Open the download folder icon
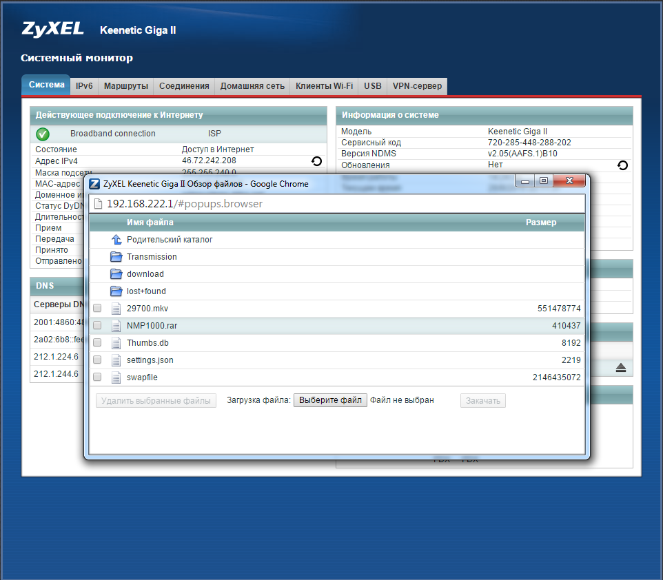 point(116,274)
